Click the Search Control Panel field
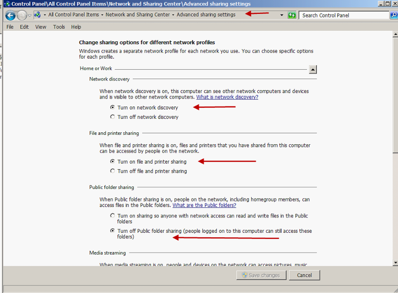Screen dimensions: 398x293 [x=343, y=15]
